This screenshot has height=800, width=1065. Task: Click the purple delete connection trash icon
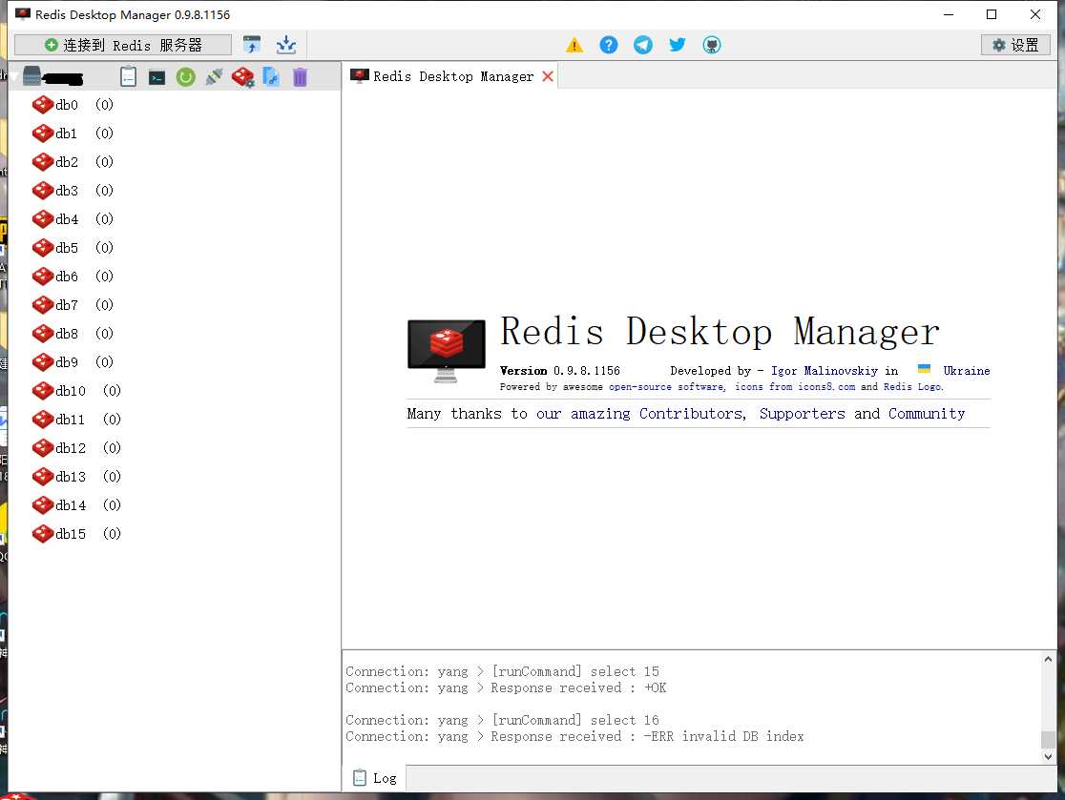tap(300, 76)
